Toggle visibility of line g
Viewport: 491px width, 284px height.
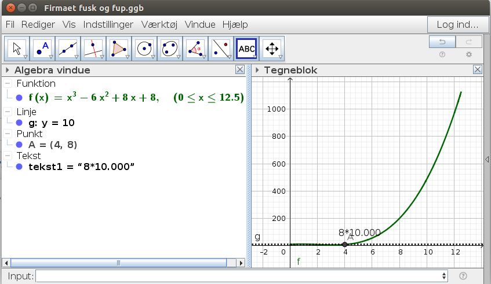point(19,123)
